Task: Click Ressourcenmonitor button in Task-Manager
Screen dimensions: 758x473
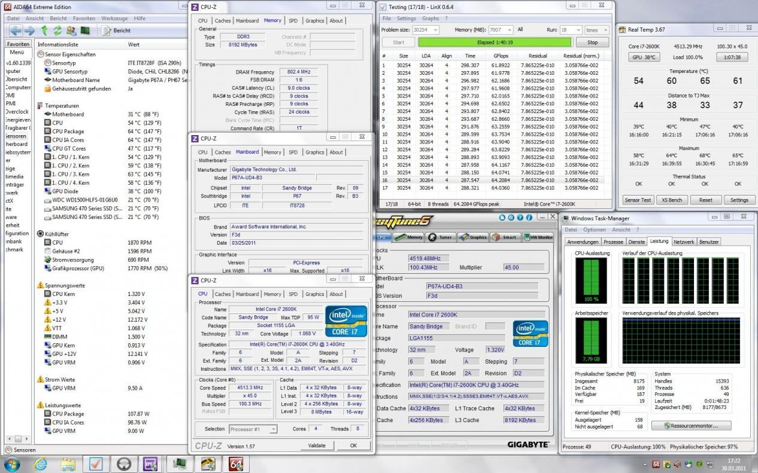Action: (x=692, y=426)
